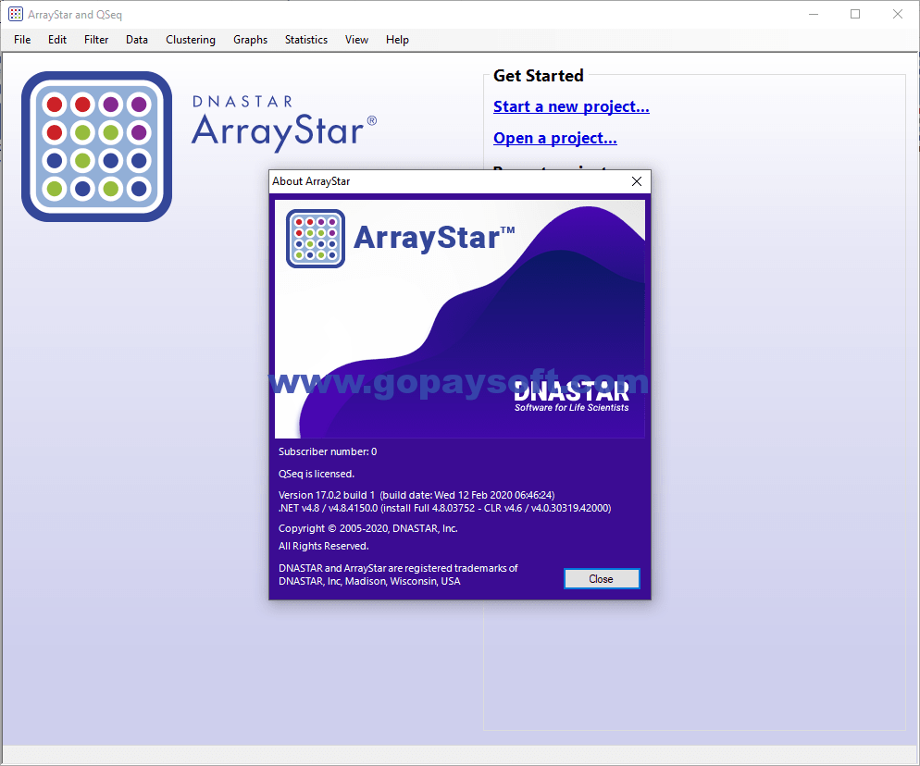
Task: Open the Statistics menu
Action: click(x=306, y=40)
